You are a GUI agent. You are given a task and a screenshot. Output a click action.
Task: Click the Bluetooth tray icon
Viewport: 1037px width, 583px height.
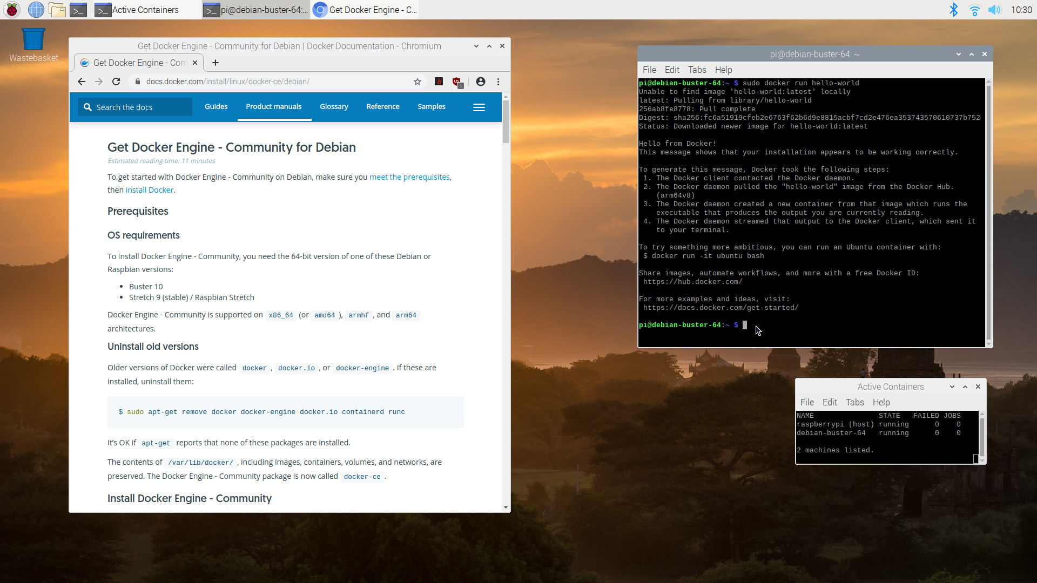click(x=954, y=10)
